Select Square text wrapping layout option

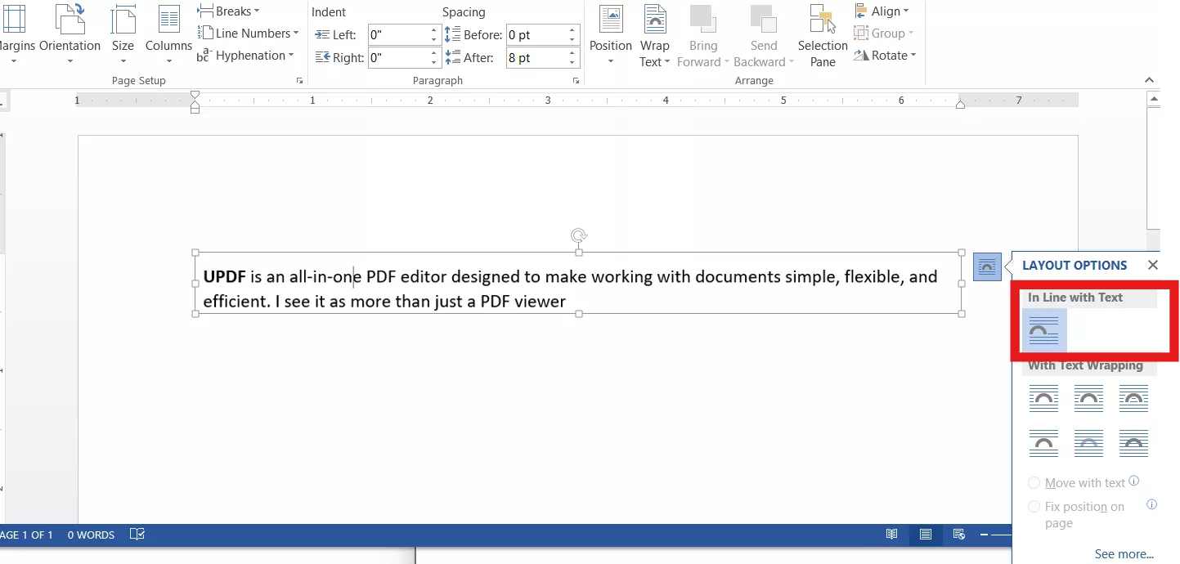tap(1043, 399)
